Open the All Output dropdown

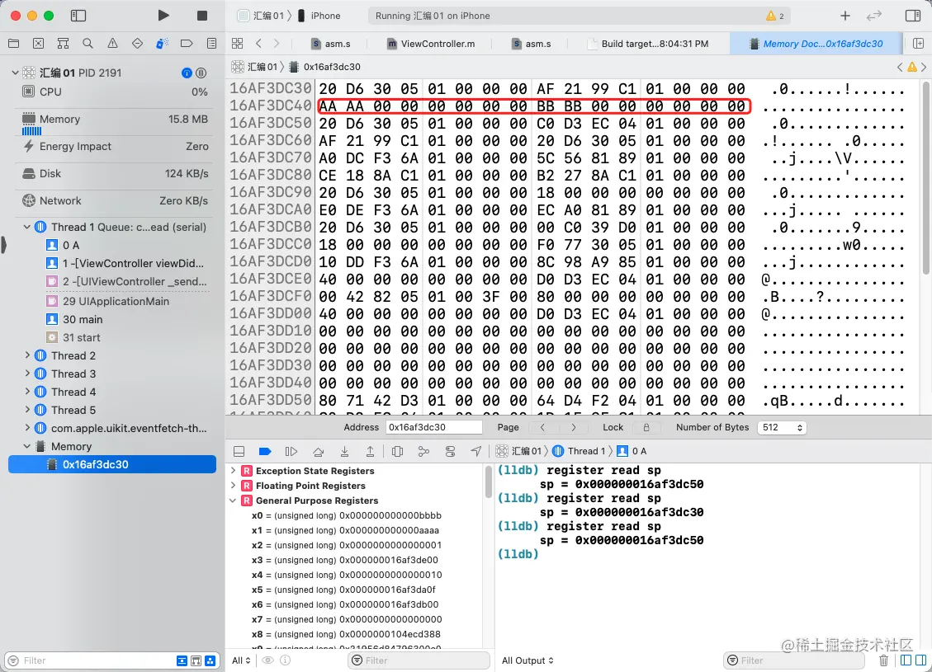click(528, 660)
